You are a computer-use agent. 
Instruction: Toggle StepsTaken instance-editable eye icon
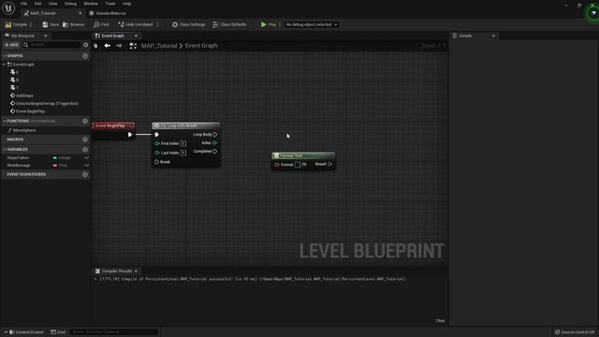tap(87, 158)
